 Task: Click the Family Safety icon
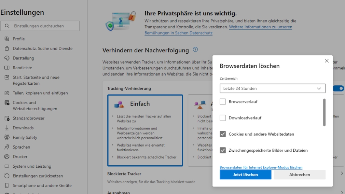[x=7, y=137]
